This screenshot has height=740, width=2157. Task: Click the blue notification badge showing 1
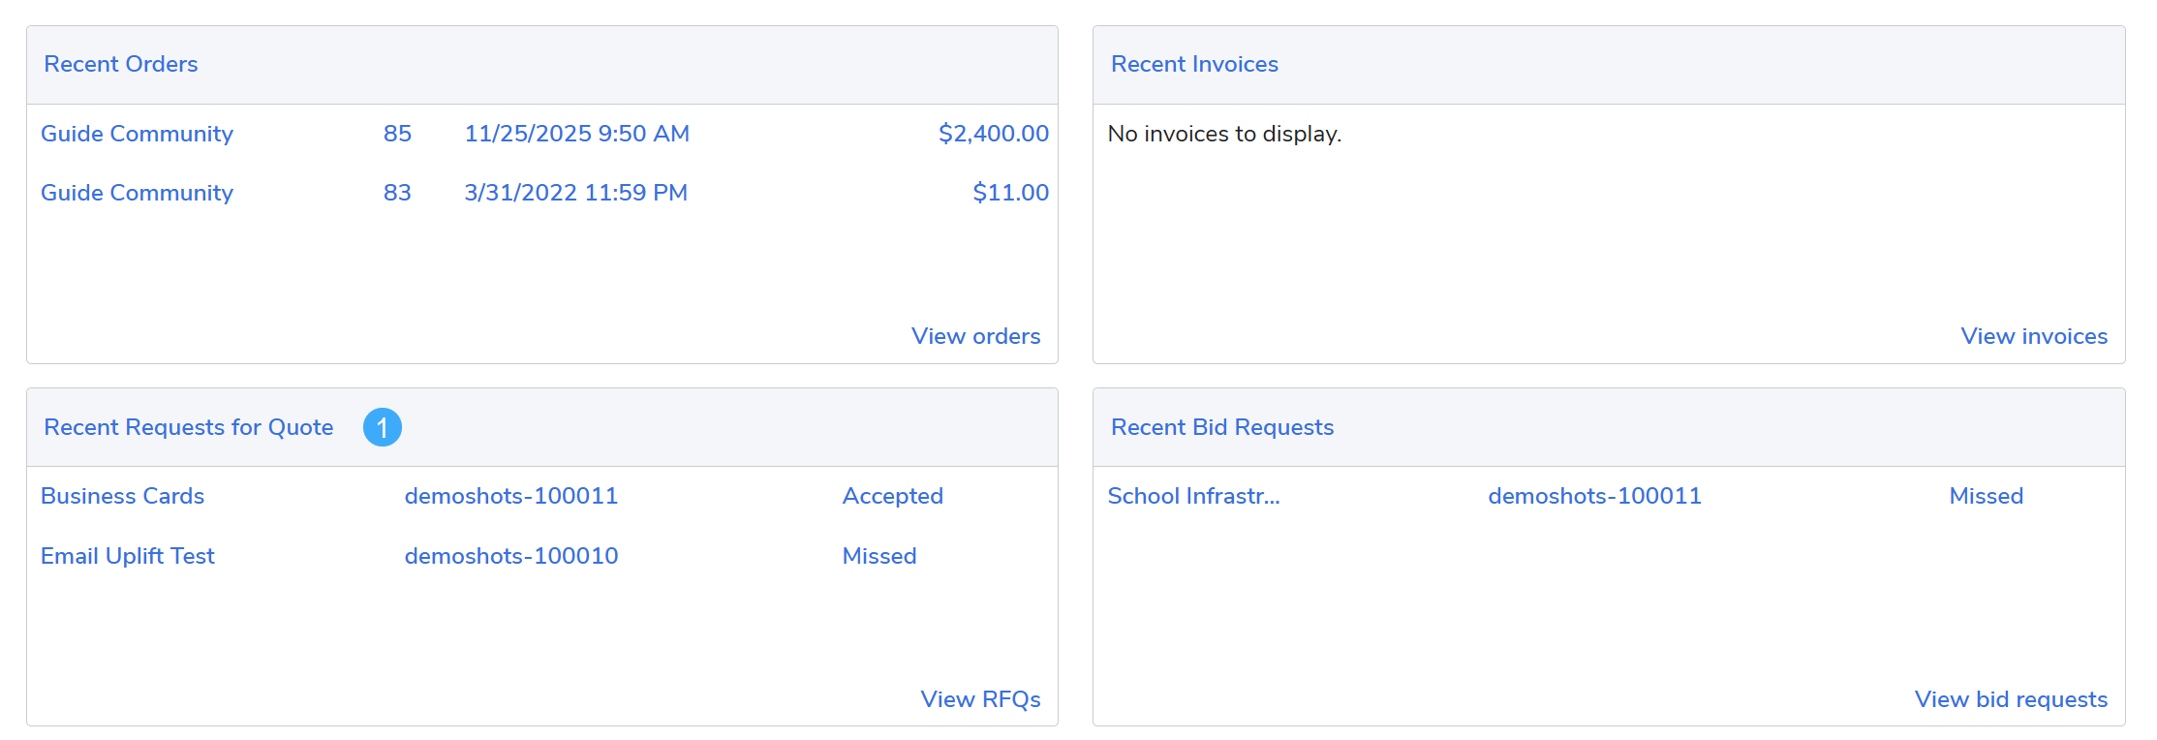(382, 427)
